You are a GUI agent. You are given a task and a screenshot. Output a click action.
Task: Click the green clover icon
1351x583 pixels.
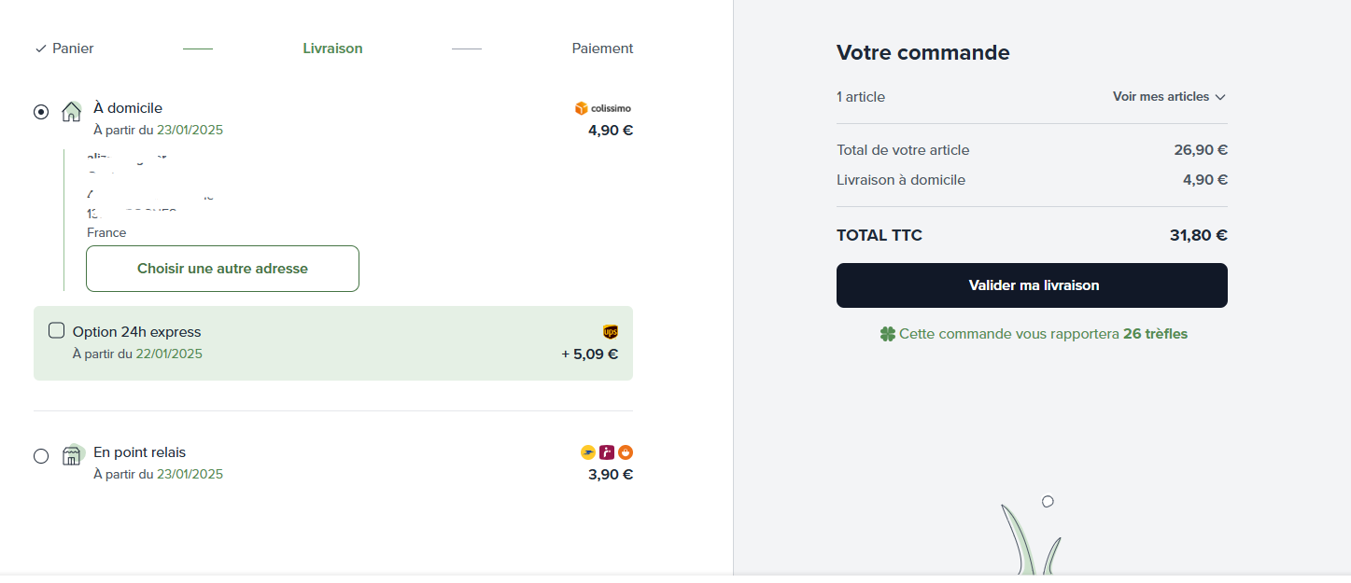pyautogui.click(x=888, y=334)
